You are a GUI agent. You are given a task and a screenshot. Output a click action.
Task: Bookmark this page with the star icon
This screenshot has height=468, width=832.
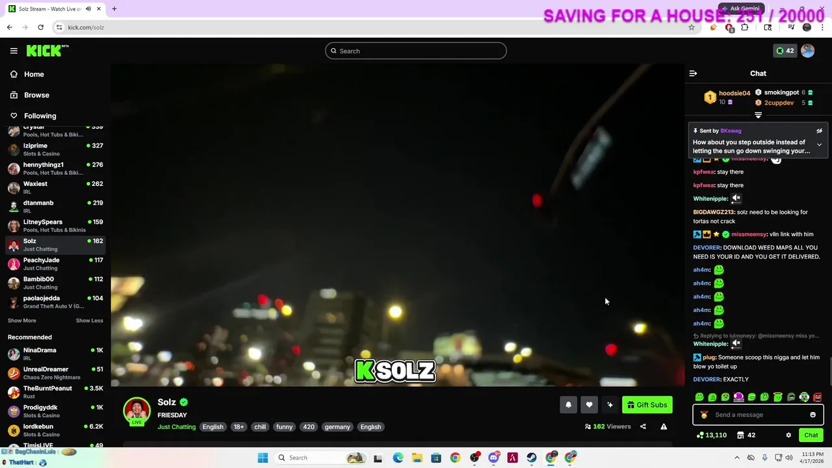pyautogui.click(x=692, y=27)
